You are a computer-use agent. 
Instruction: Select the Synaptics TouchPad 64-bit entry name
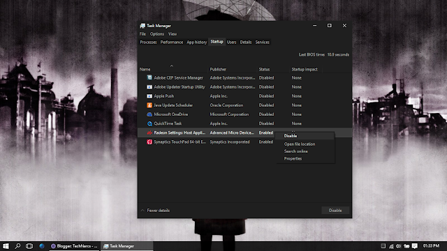click(x=180, y=142)
